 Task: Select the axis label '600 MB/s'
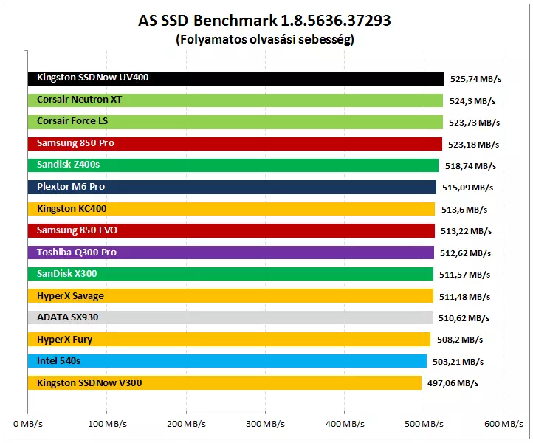click(x=503, y=424)
